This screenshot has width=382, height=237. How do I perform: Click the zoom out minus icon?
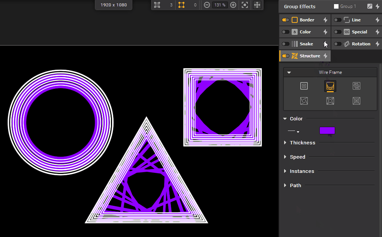(x=207, y=5)
